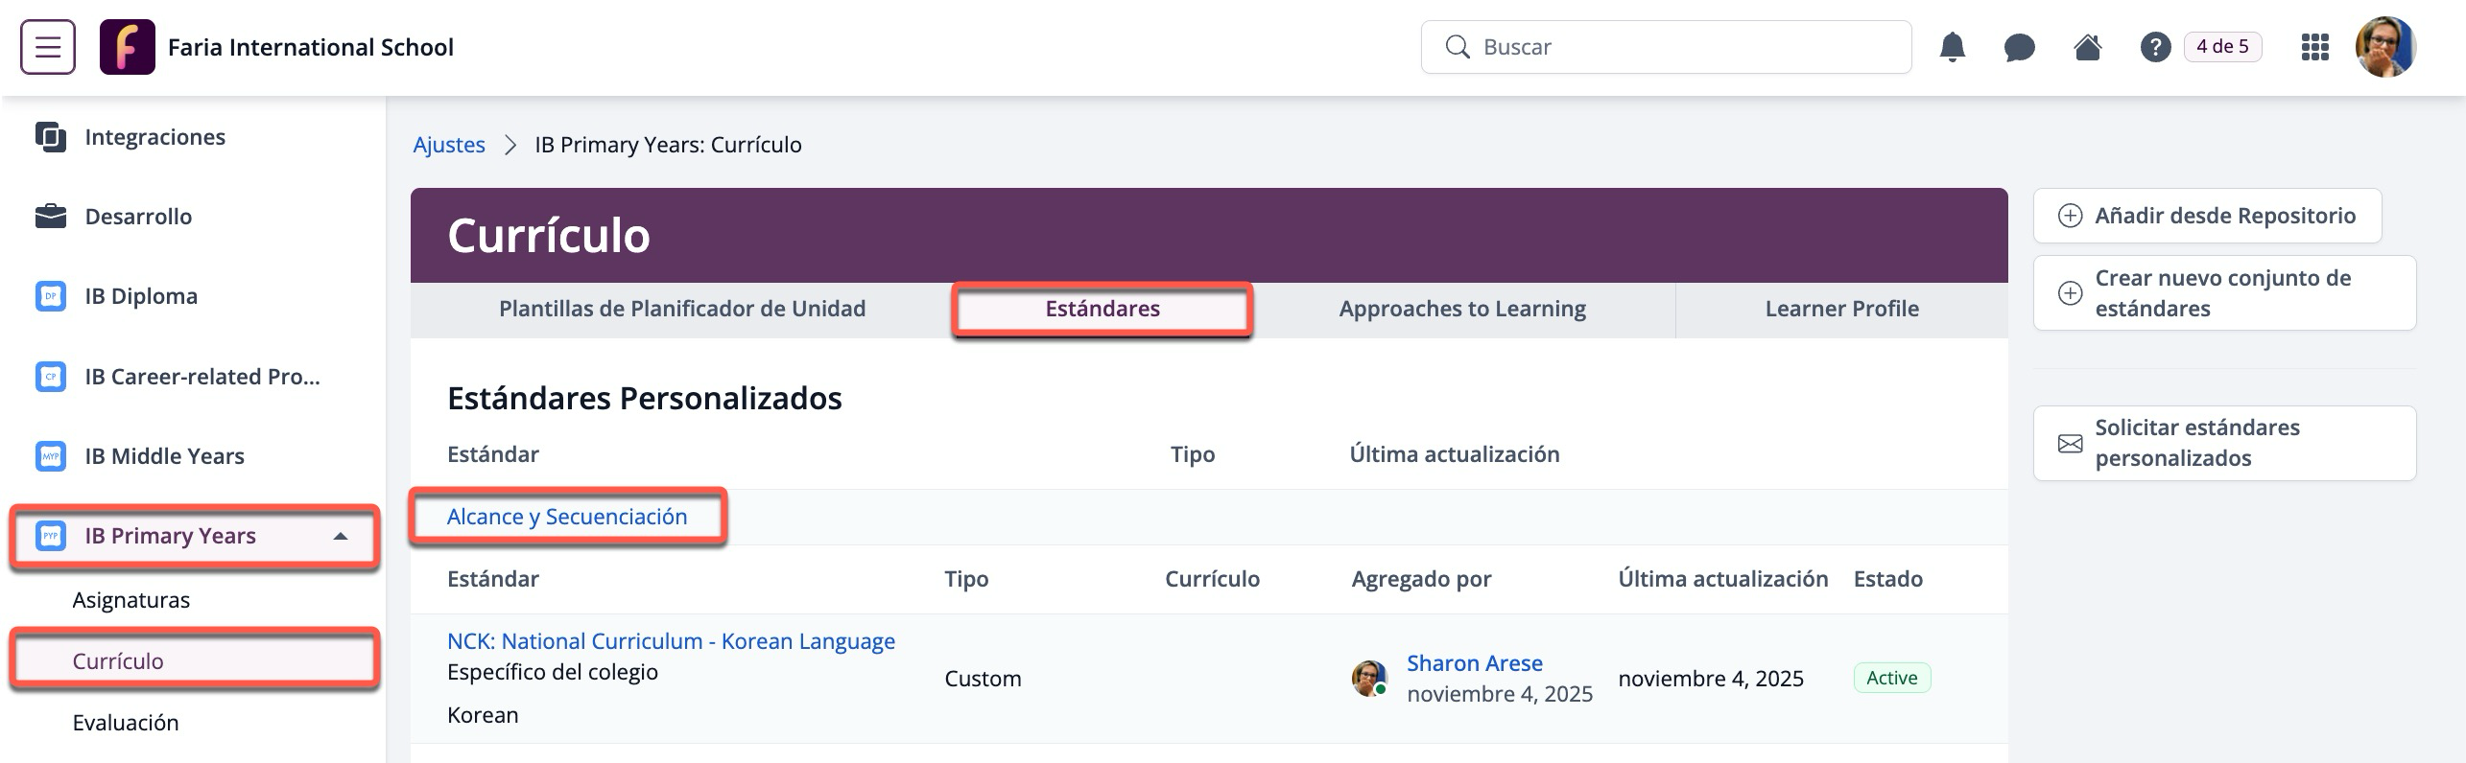Click the plus icon beside Añadir desde Repositorio
The image size is (2466, 763).
click(x=2070, y=216)
